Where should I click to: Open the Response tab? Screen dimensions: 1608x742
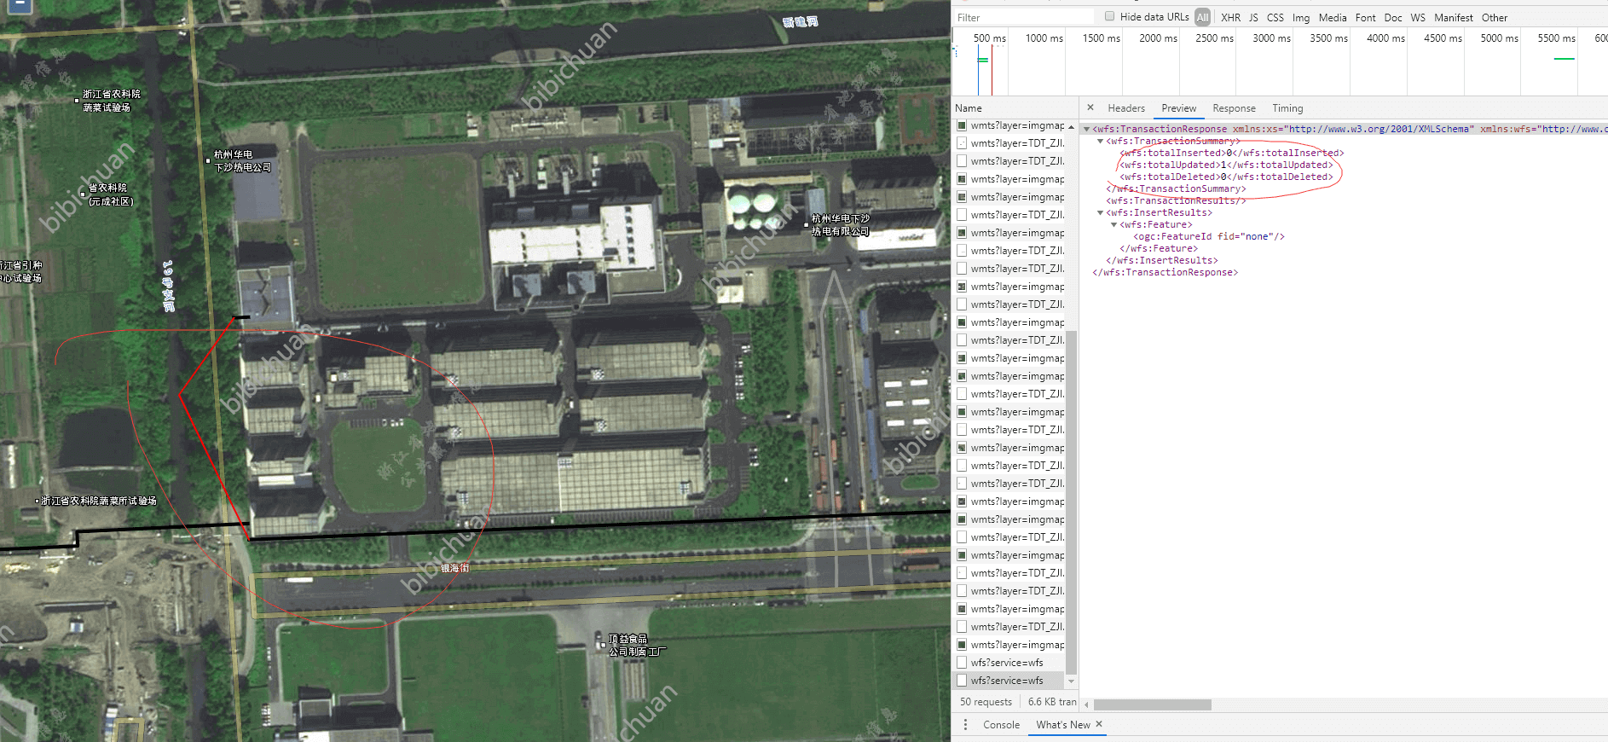point(1234,108)
